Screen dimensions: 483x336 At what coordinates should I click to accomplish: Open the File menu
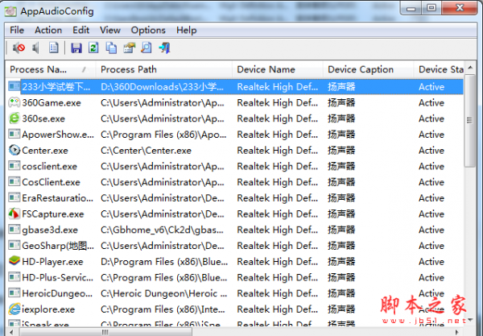(x=17, y=30)
